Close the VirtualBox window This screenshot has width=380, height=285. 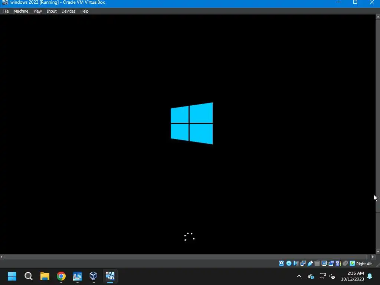[x=372, y=3]
